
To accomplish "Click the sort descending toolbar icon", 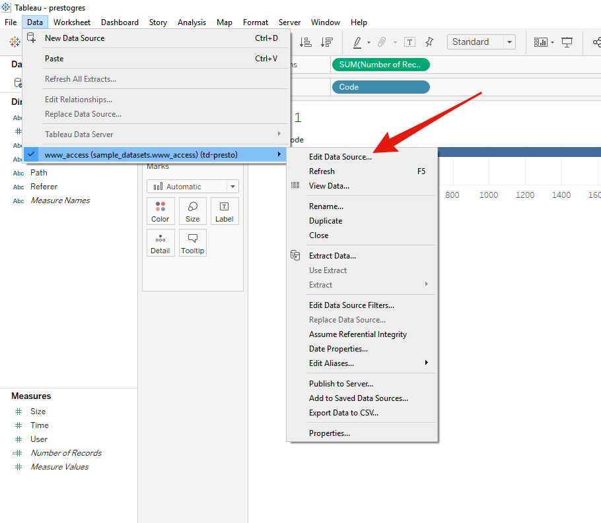I will [327, 42].
